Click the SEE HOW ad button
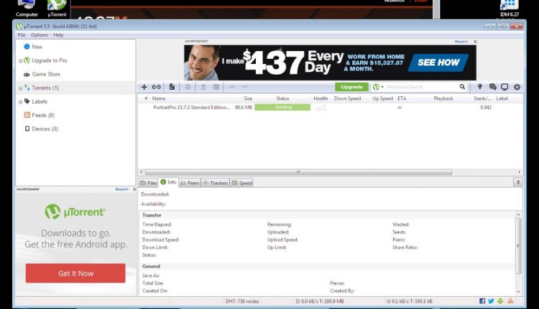Image resolution: width=539 pixels, height=309 pixels. tap(438, 63)
